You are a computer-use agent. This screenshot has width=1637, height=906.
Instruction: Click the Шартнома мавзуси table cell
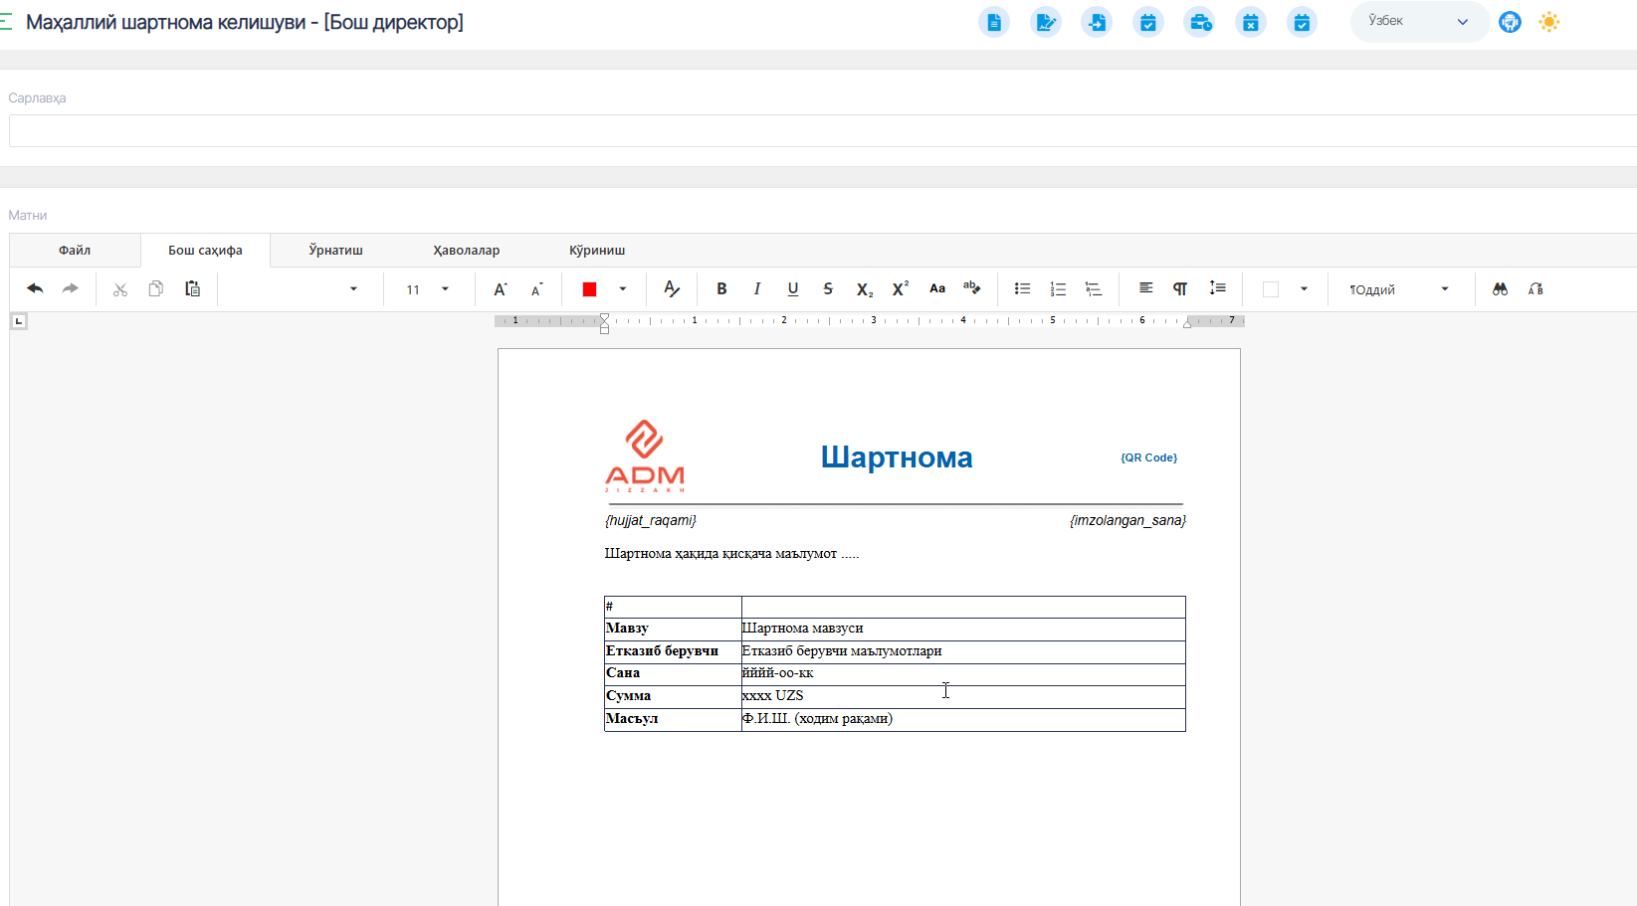tap(963, 629)
